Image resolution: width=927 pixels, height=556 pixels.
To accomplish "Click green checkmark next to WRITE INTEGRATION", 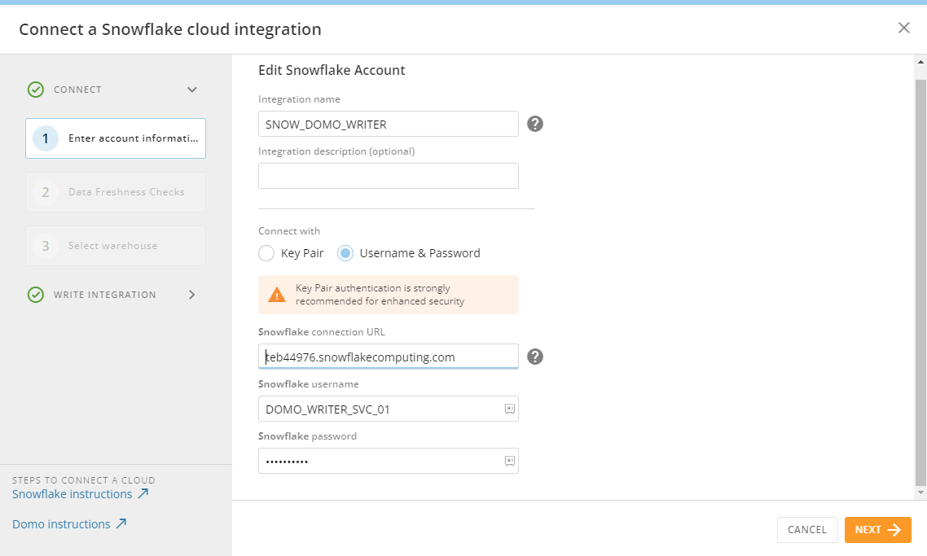I will point(36,295).
